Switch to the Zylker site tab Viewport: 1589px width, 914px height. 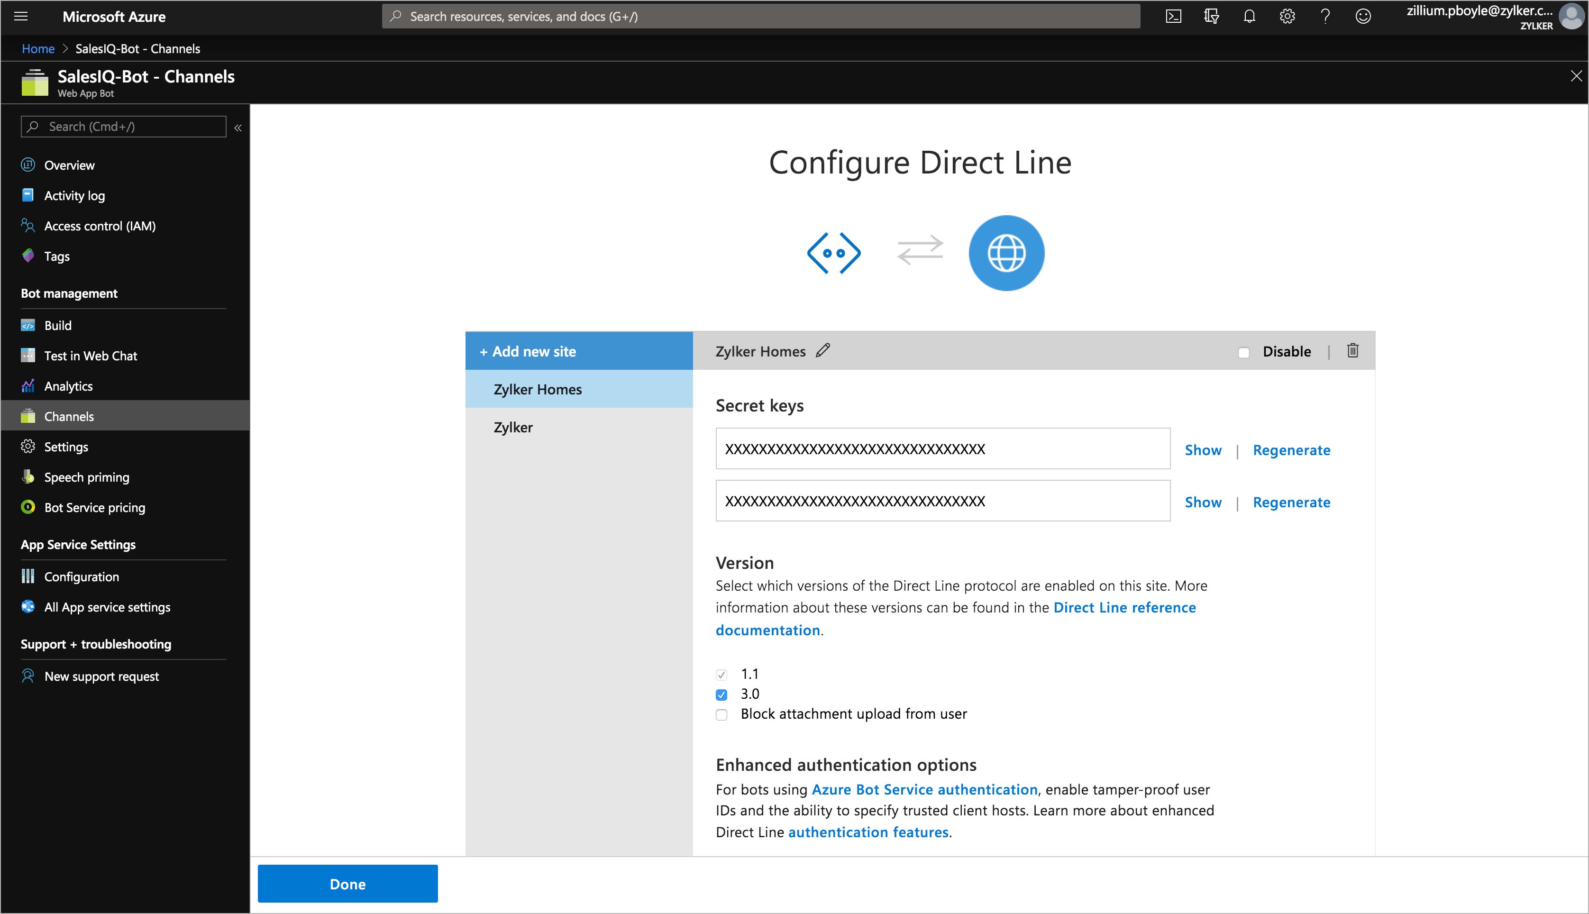[x=513, y=427]
